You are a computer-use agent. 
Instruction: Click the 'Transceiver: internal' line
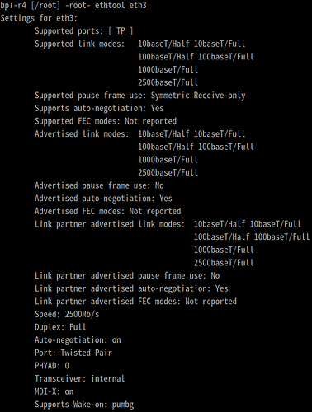(x=80, y=378)
